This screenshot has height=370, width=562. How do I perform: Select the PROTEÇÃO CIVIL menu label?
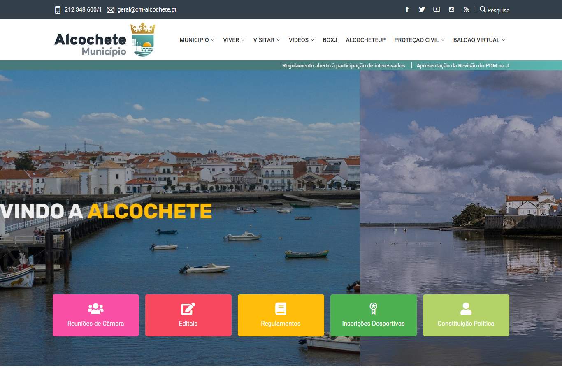point(416,40)
